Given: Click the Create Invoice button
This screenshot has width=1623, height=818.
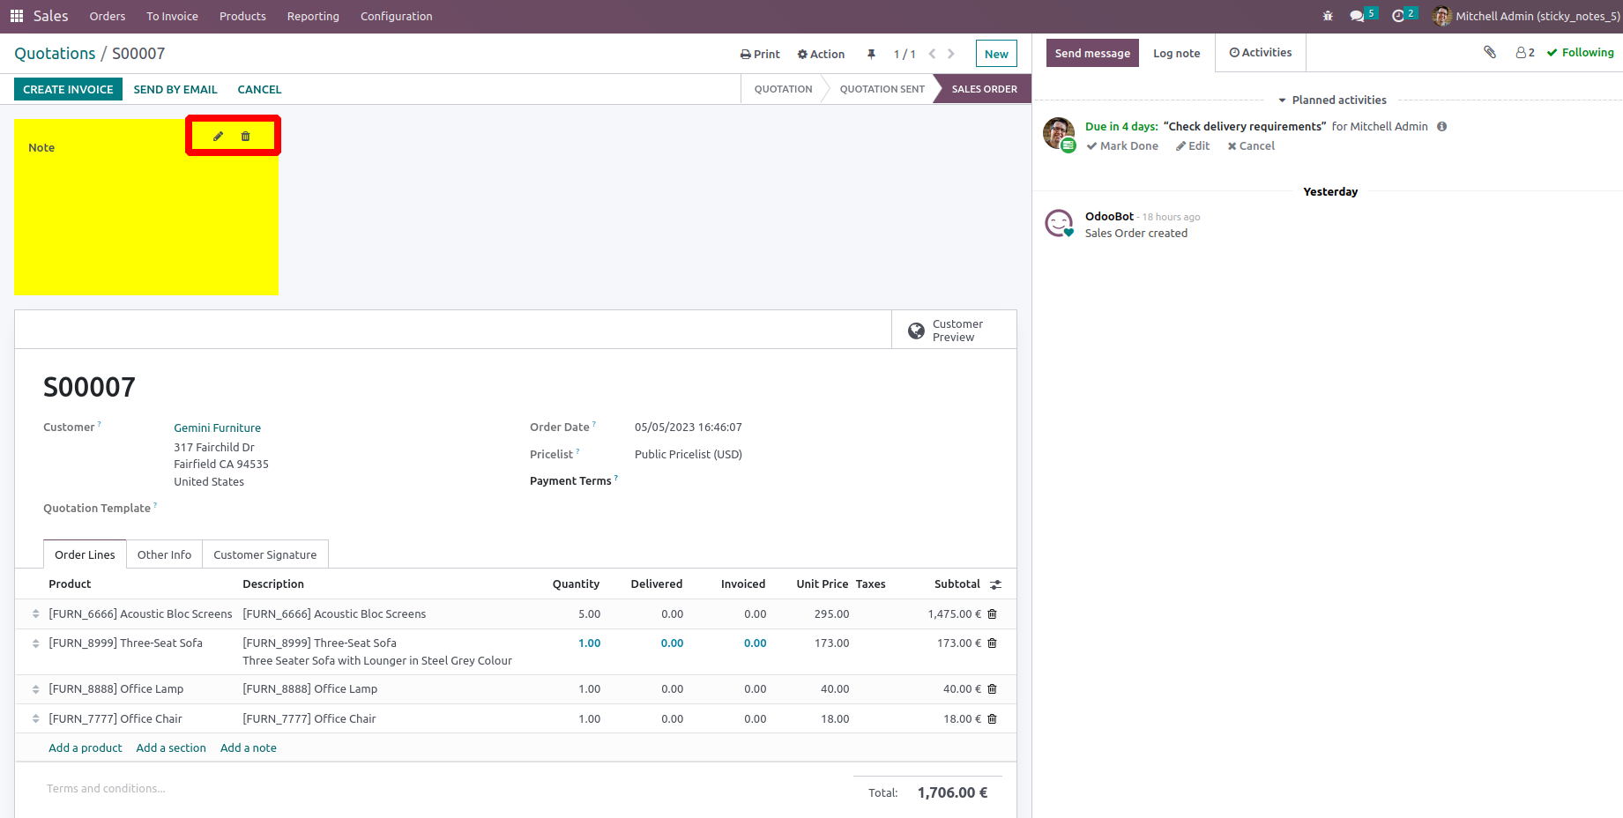Looking at the screenshot, I should [68, 89].
